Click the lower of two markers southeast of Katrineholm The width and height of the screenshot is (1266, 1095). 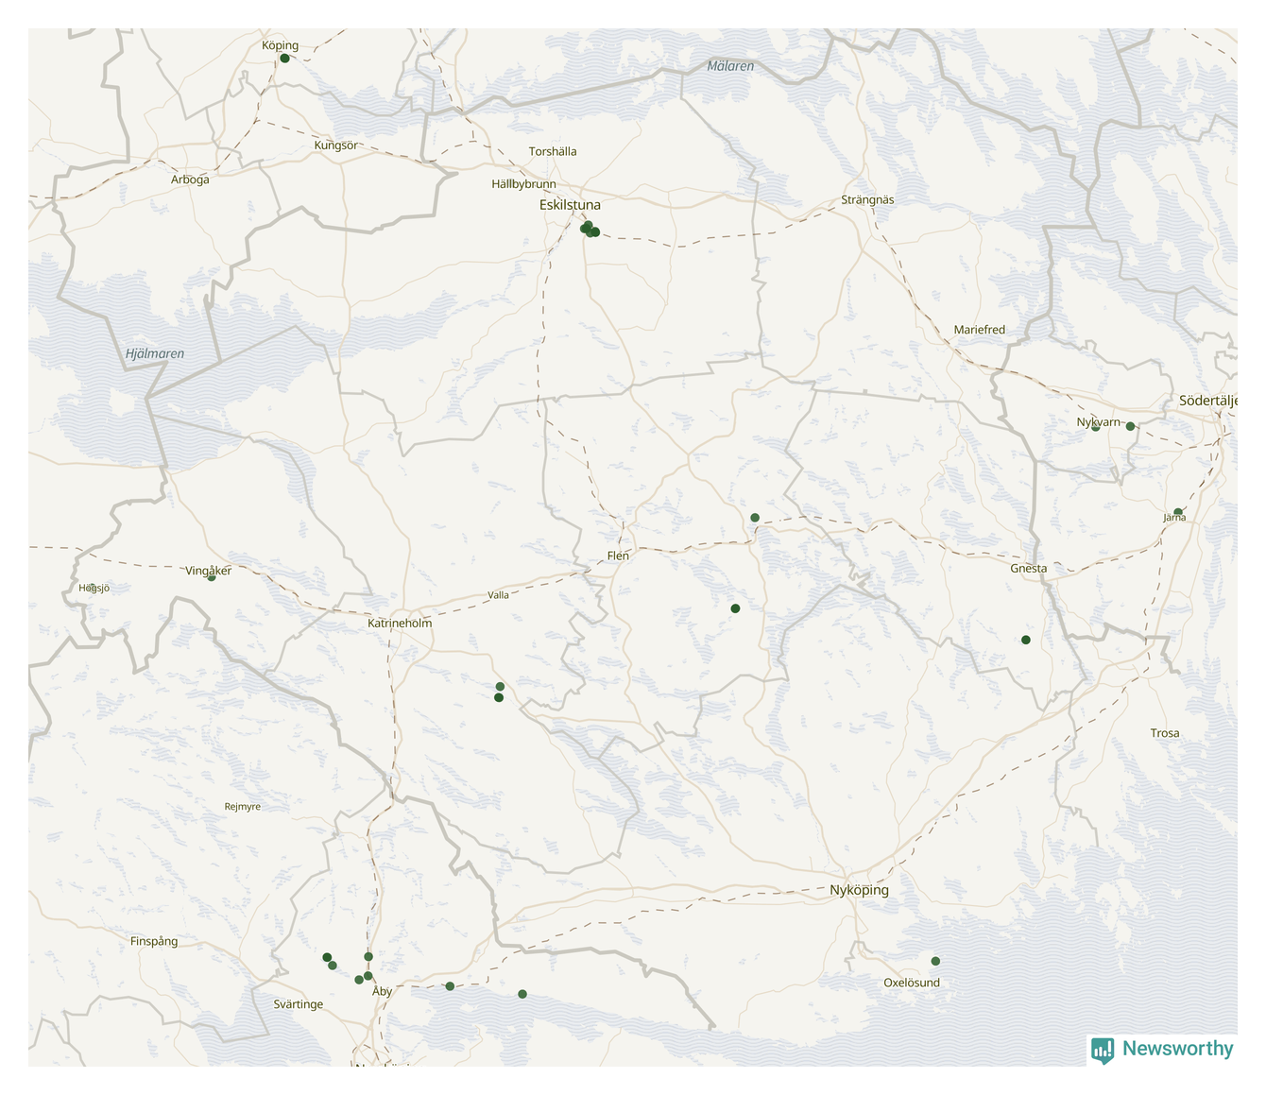(x=499, y=698)
